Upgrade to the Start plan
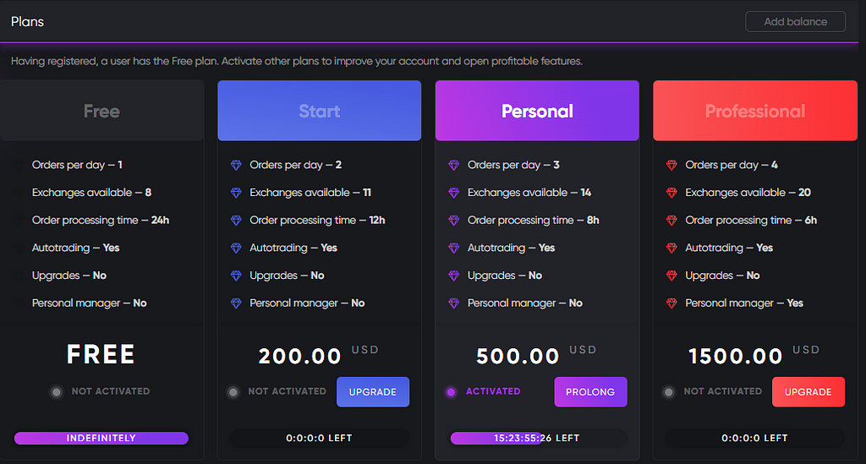This screenshot has width=866, height=464. point(373,391)
